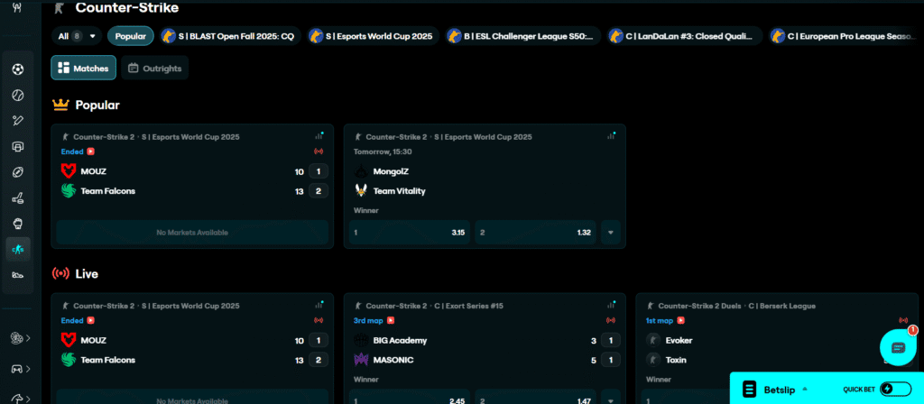The height and width of the screenshot is (404, 924).
Task: Click the top sidebar icon above soccer
Action: 18,7
